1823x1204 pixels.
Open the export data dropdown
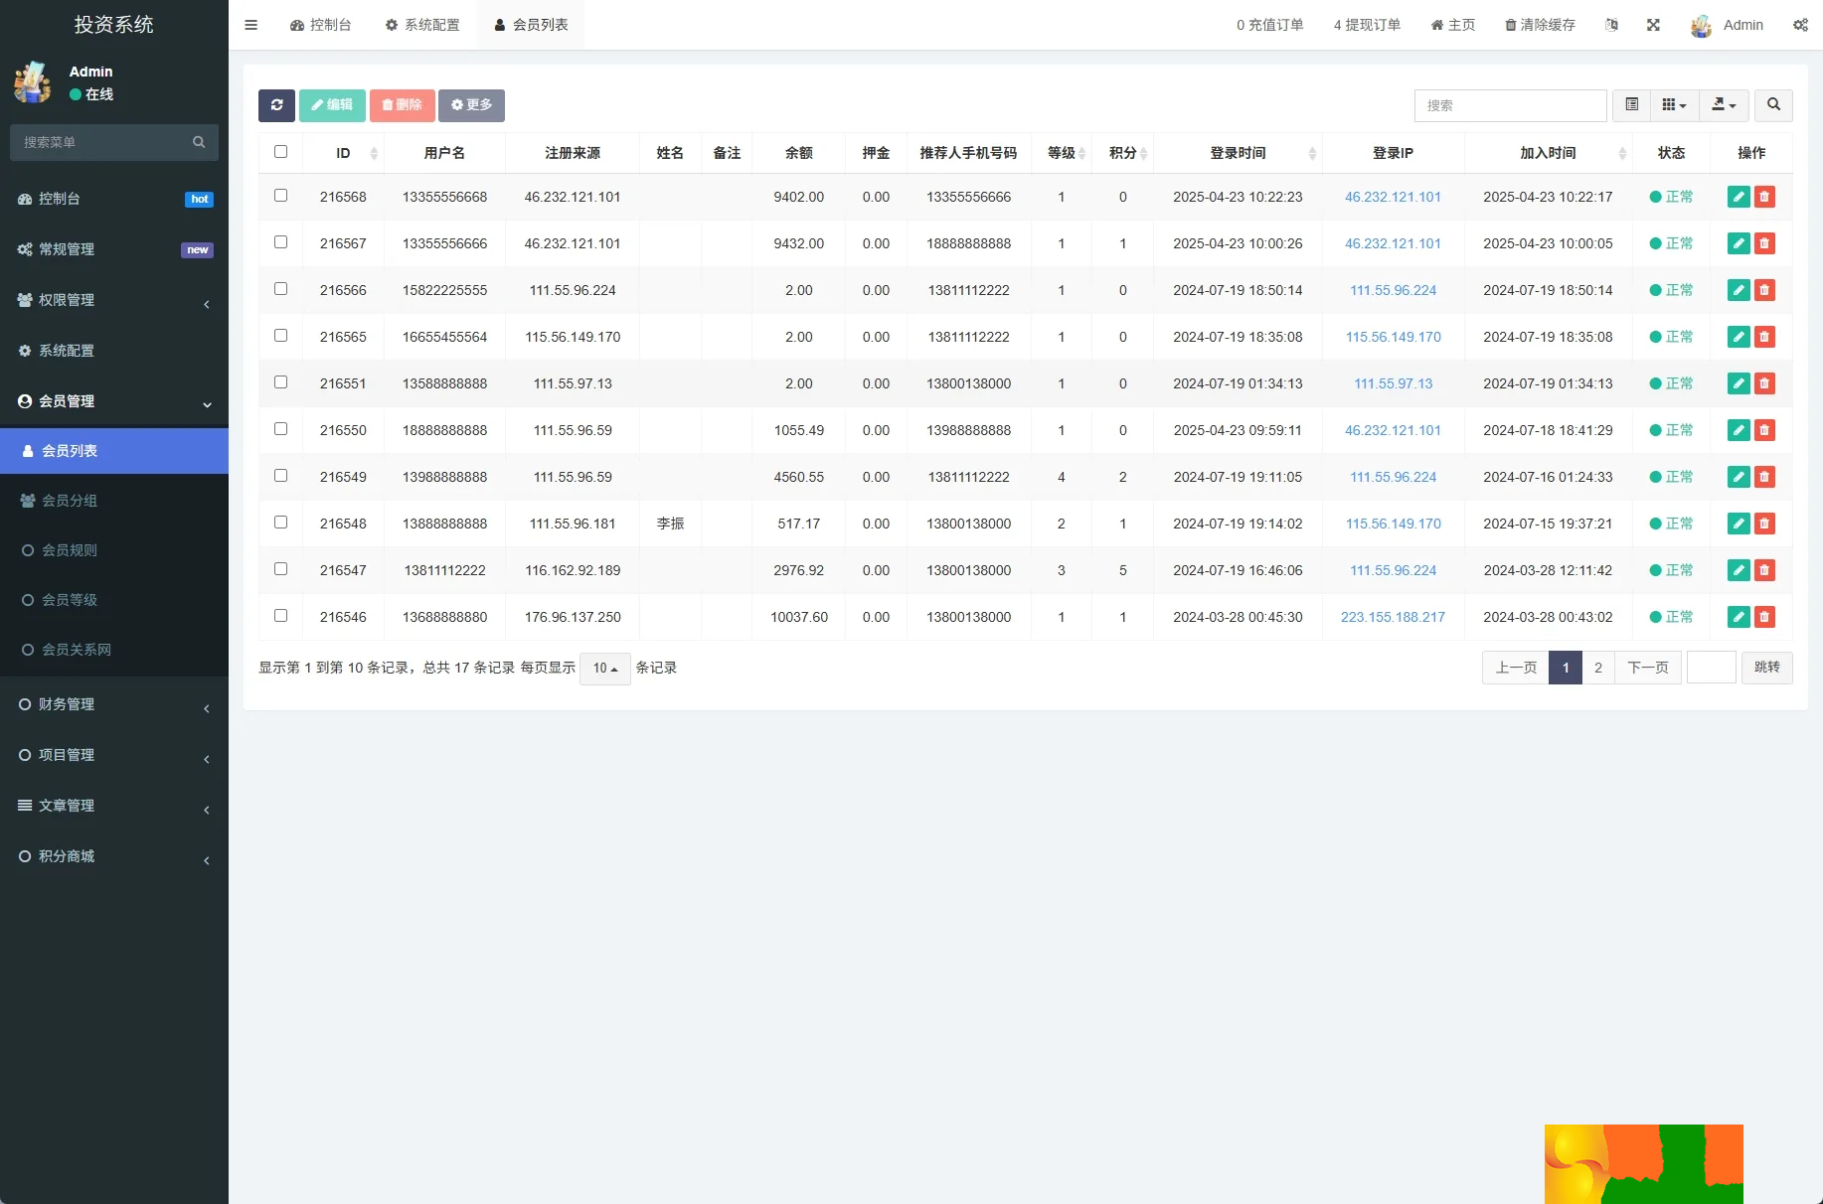[1724, 105]
